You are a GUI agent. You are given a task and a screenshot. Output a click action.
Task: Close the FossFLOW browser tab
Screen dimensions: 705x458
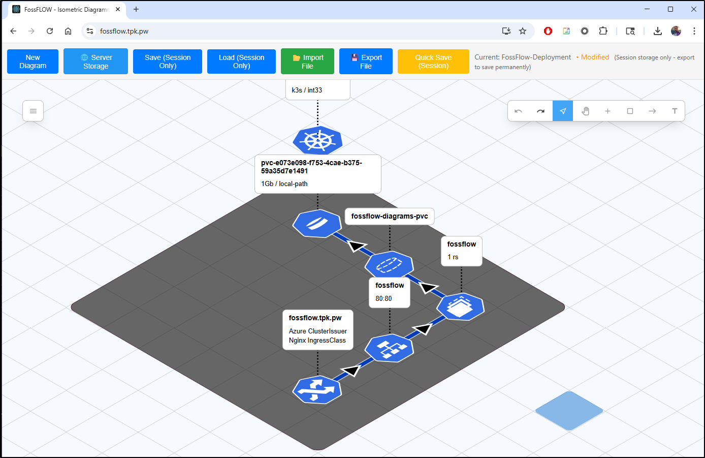click(118, 9)
